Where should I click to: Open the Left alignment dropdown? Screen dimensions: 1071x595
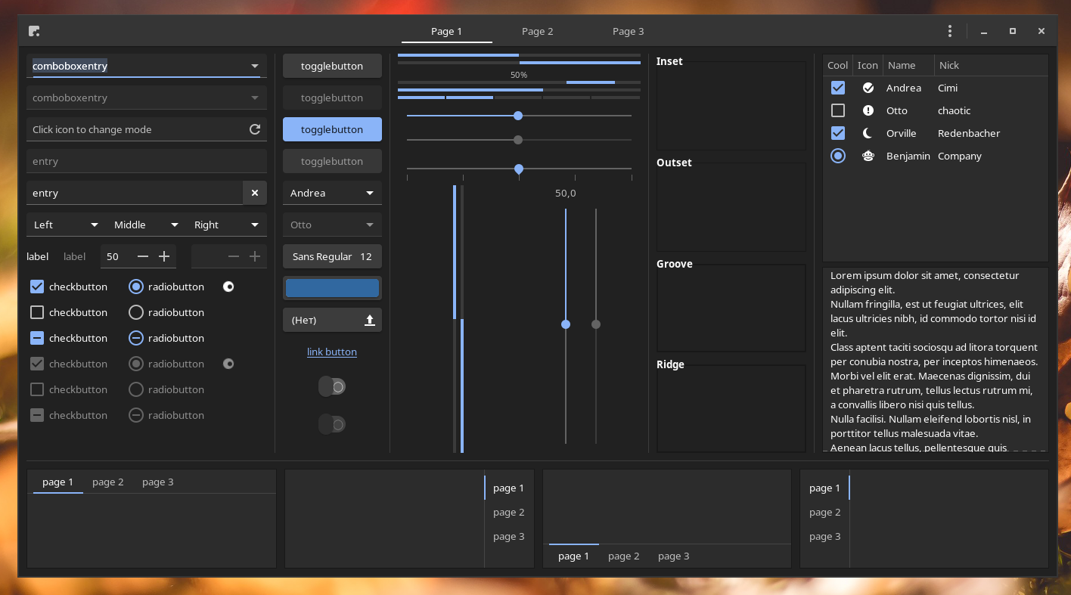click(x=65, y=225)
